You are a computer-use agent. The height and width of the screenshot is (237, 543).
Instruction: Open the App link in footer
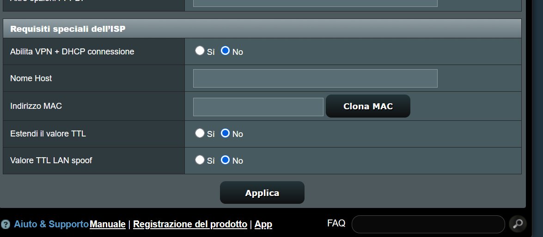(263, 225)
